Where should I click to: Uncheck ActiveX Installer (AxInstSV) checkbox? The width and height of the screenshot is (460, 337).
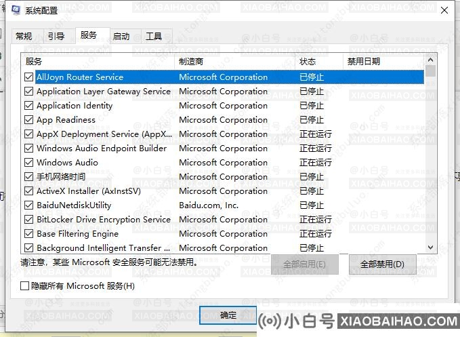[28, 191]
